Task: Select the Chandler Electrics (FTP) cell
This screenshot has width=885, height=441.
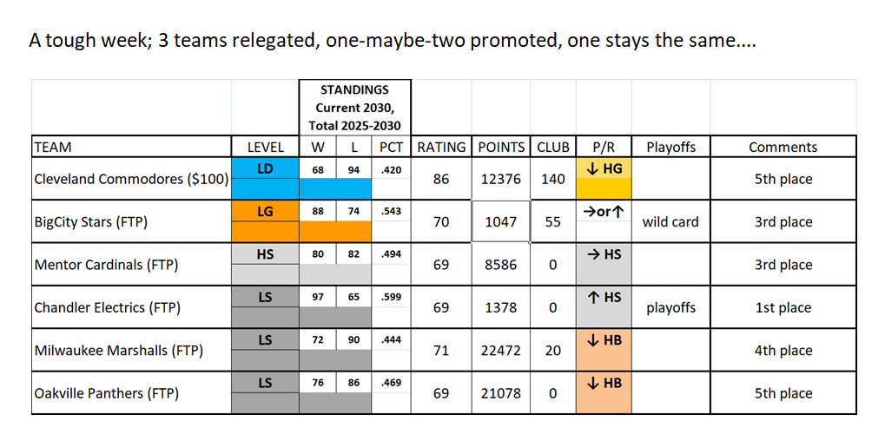Action: (x=130, y=307)
